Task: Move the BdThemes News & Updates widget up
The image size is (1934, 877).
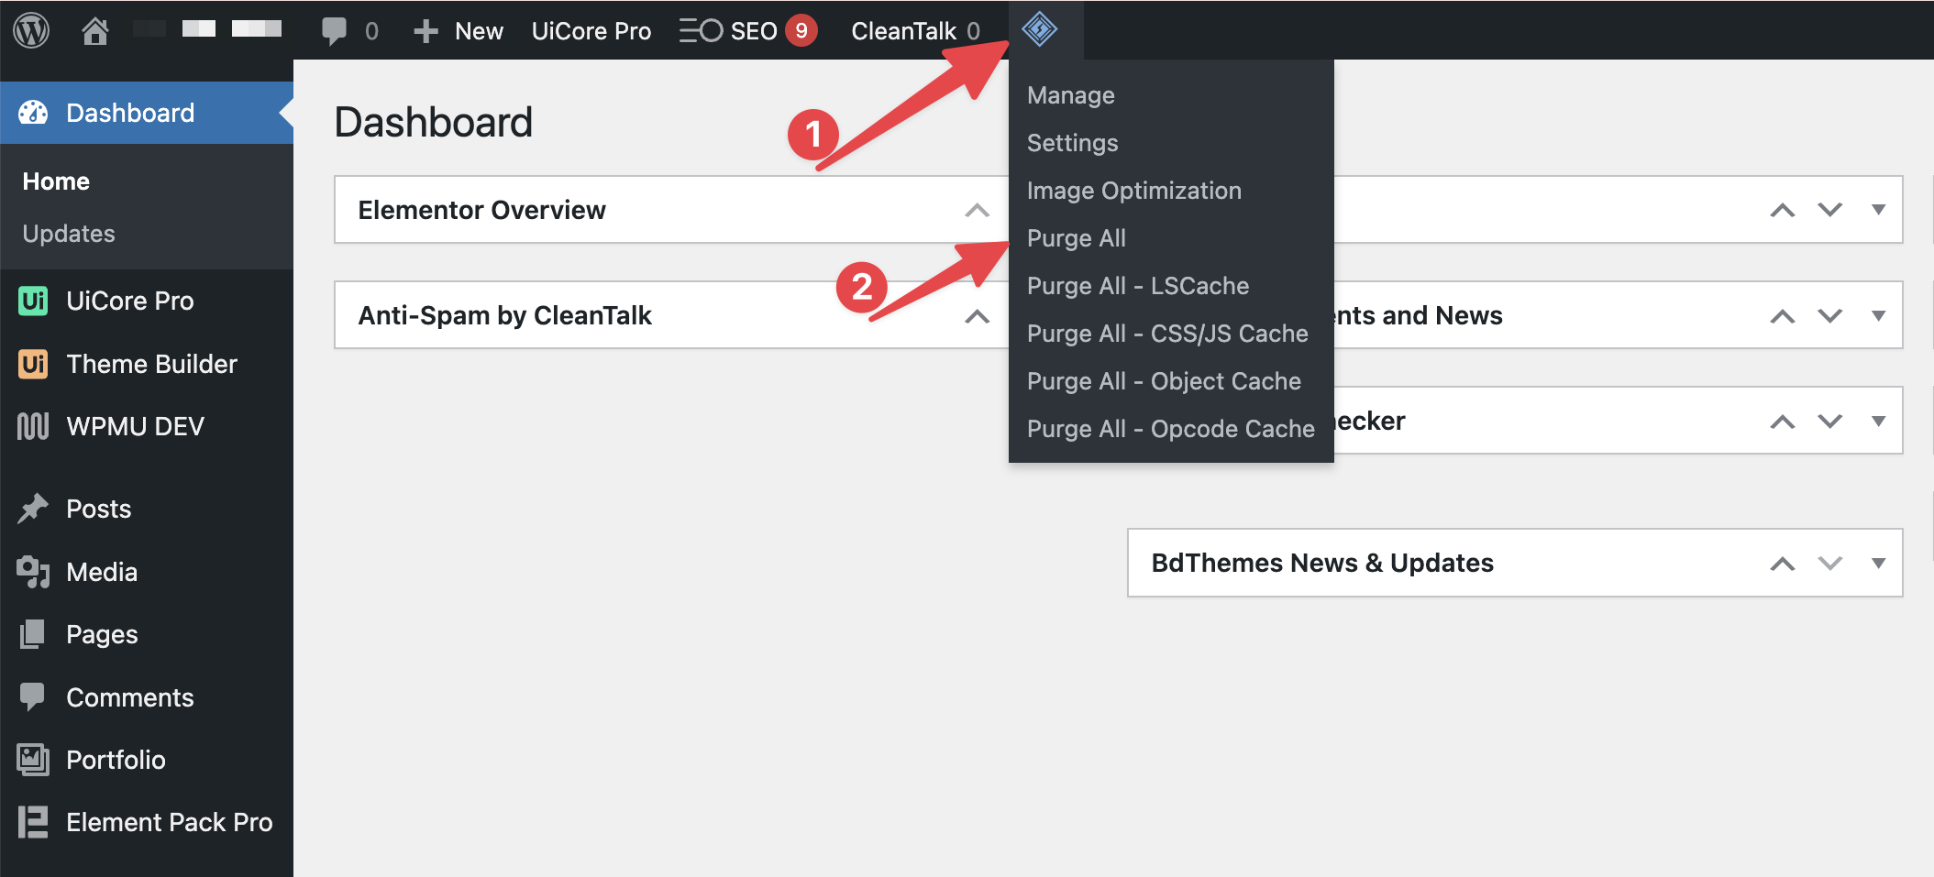Action: click(x=1783, y=564)
